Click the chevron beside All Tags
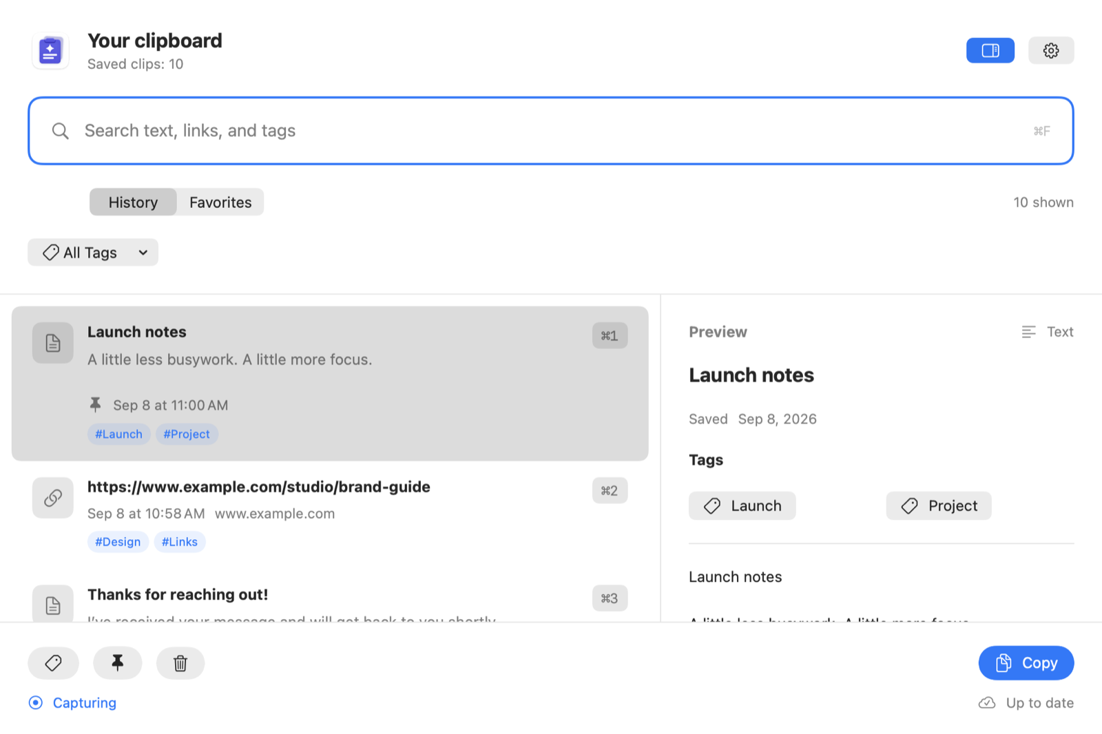This screenshot has height=734, width=1102. tap(143, 253)
